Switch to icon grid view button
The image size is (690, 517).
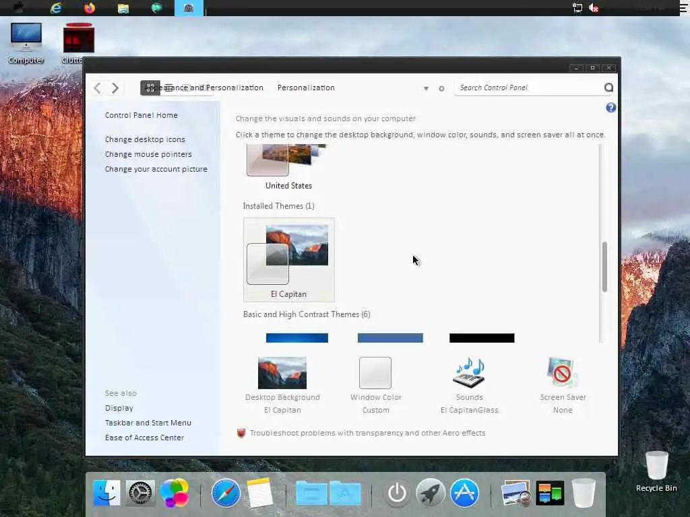click(150, 88)
